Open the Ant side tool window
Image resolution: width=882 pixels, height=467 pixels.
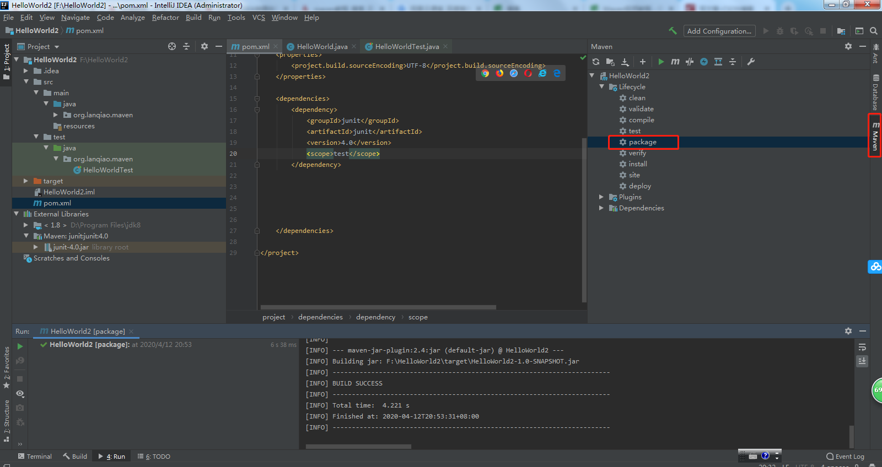pyautogui.click(x=875, y=53)
